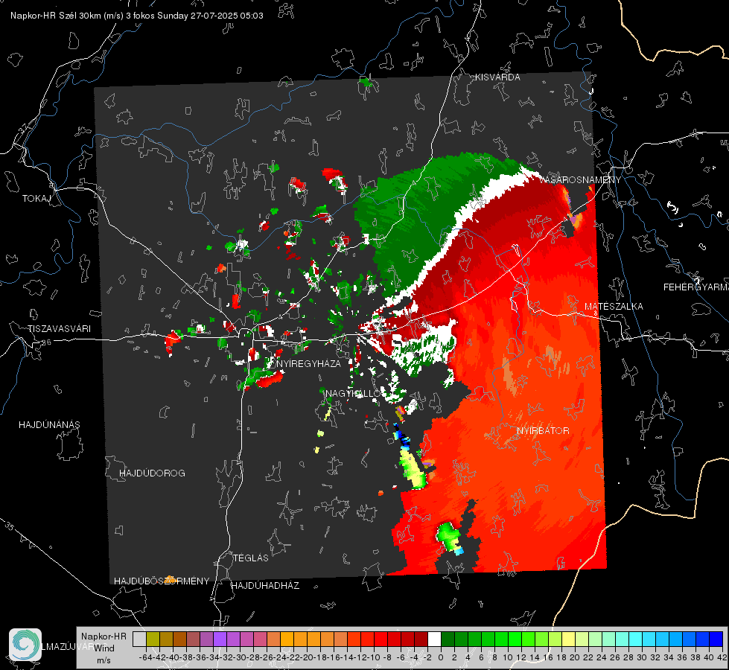Click the Napkor-HR legend title

click(104, 636)
